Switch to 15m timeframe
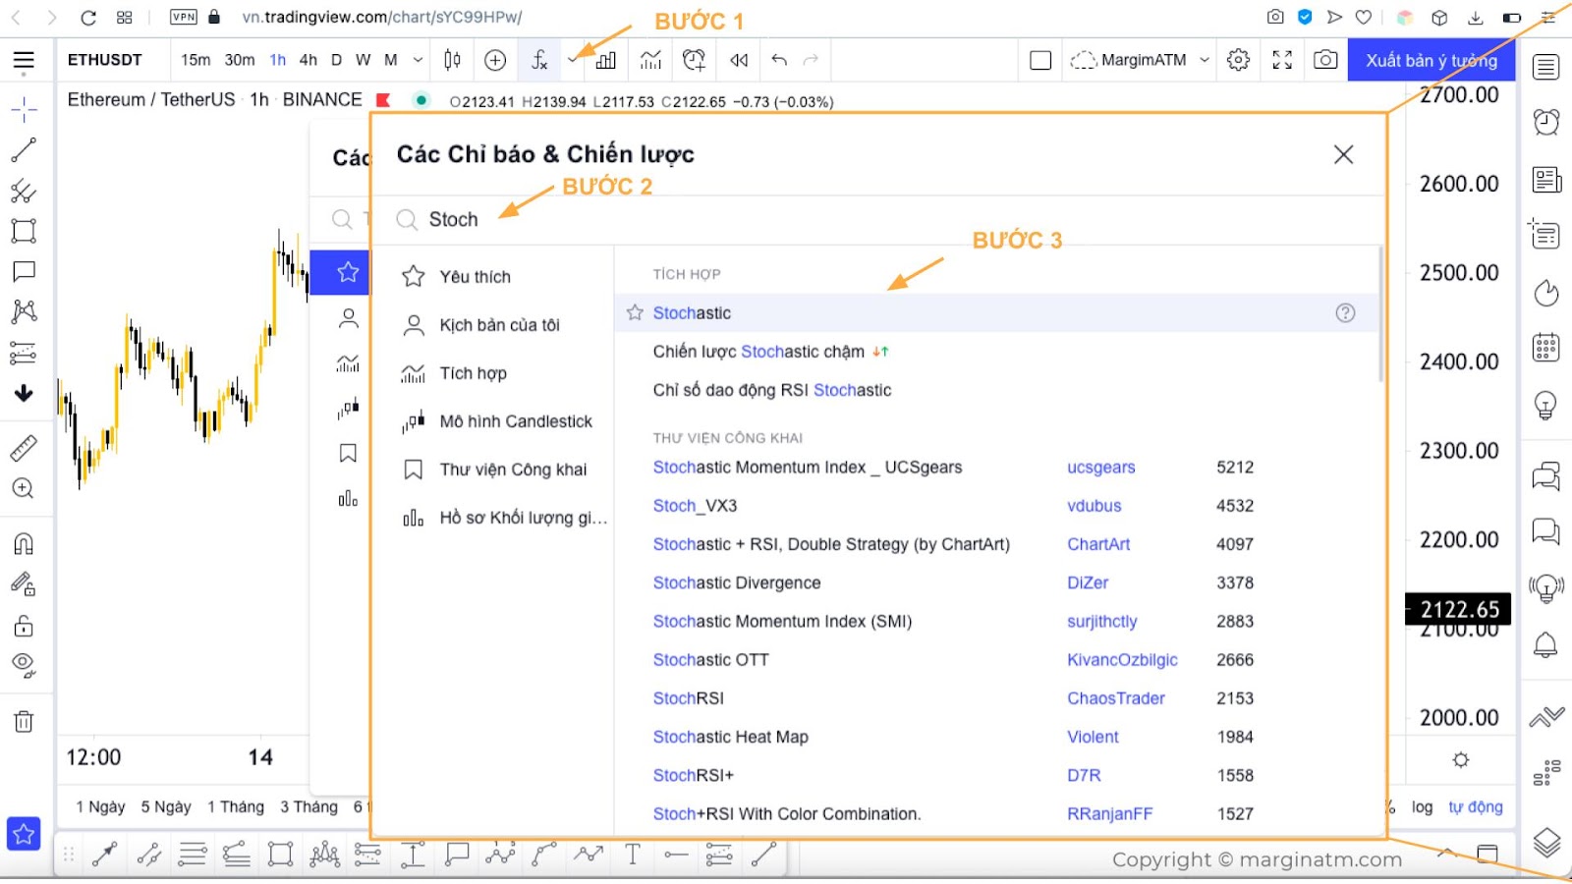Viewport: 1572px width, 884px height. point(196,60)
